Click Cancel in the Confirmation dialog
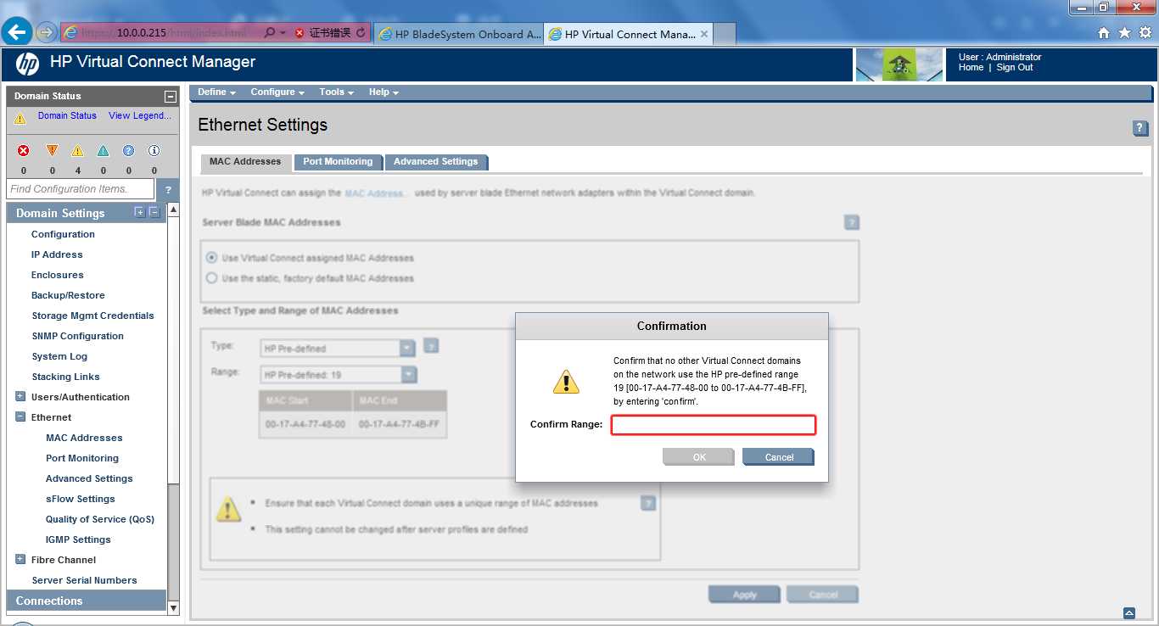The height and width of the screenshot is (626, 1159). 778,457
